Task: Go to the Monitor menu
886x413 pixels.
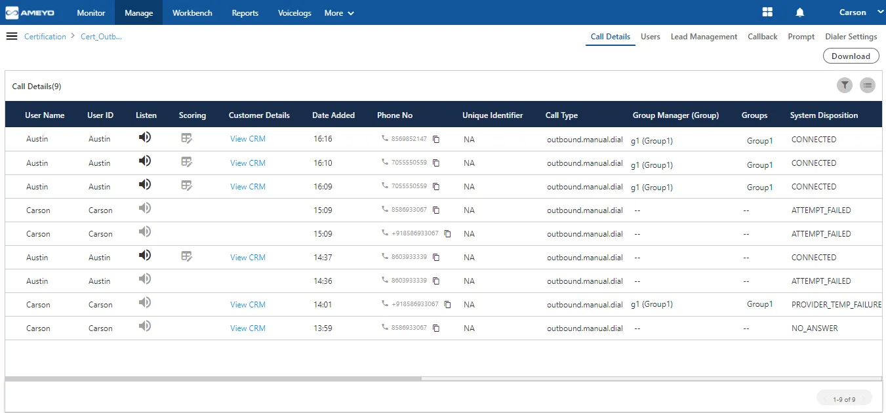Action: click(x=91, y=13)
